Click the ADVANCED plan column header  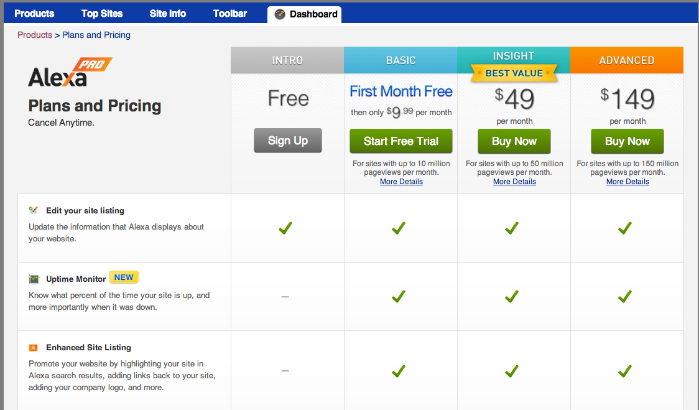(627, 60)
